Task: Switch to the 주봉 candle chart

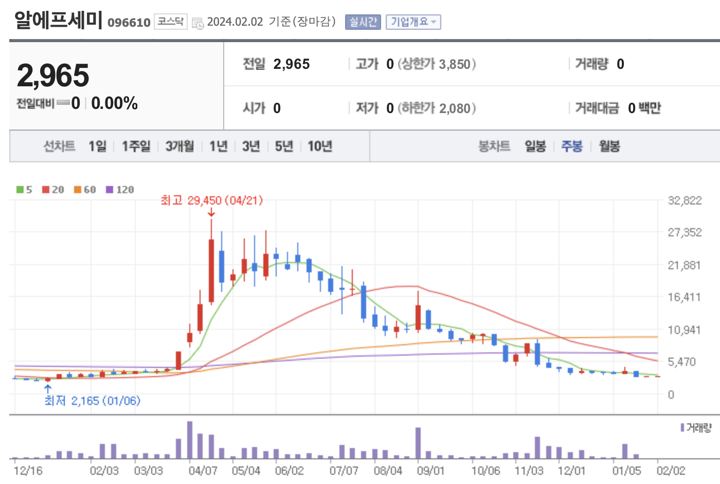Action: pos(572,146)
